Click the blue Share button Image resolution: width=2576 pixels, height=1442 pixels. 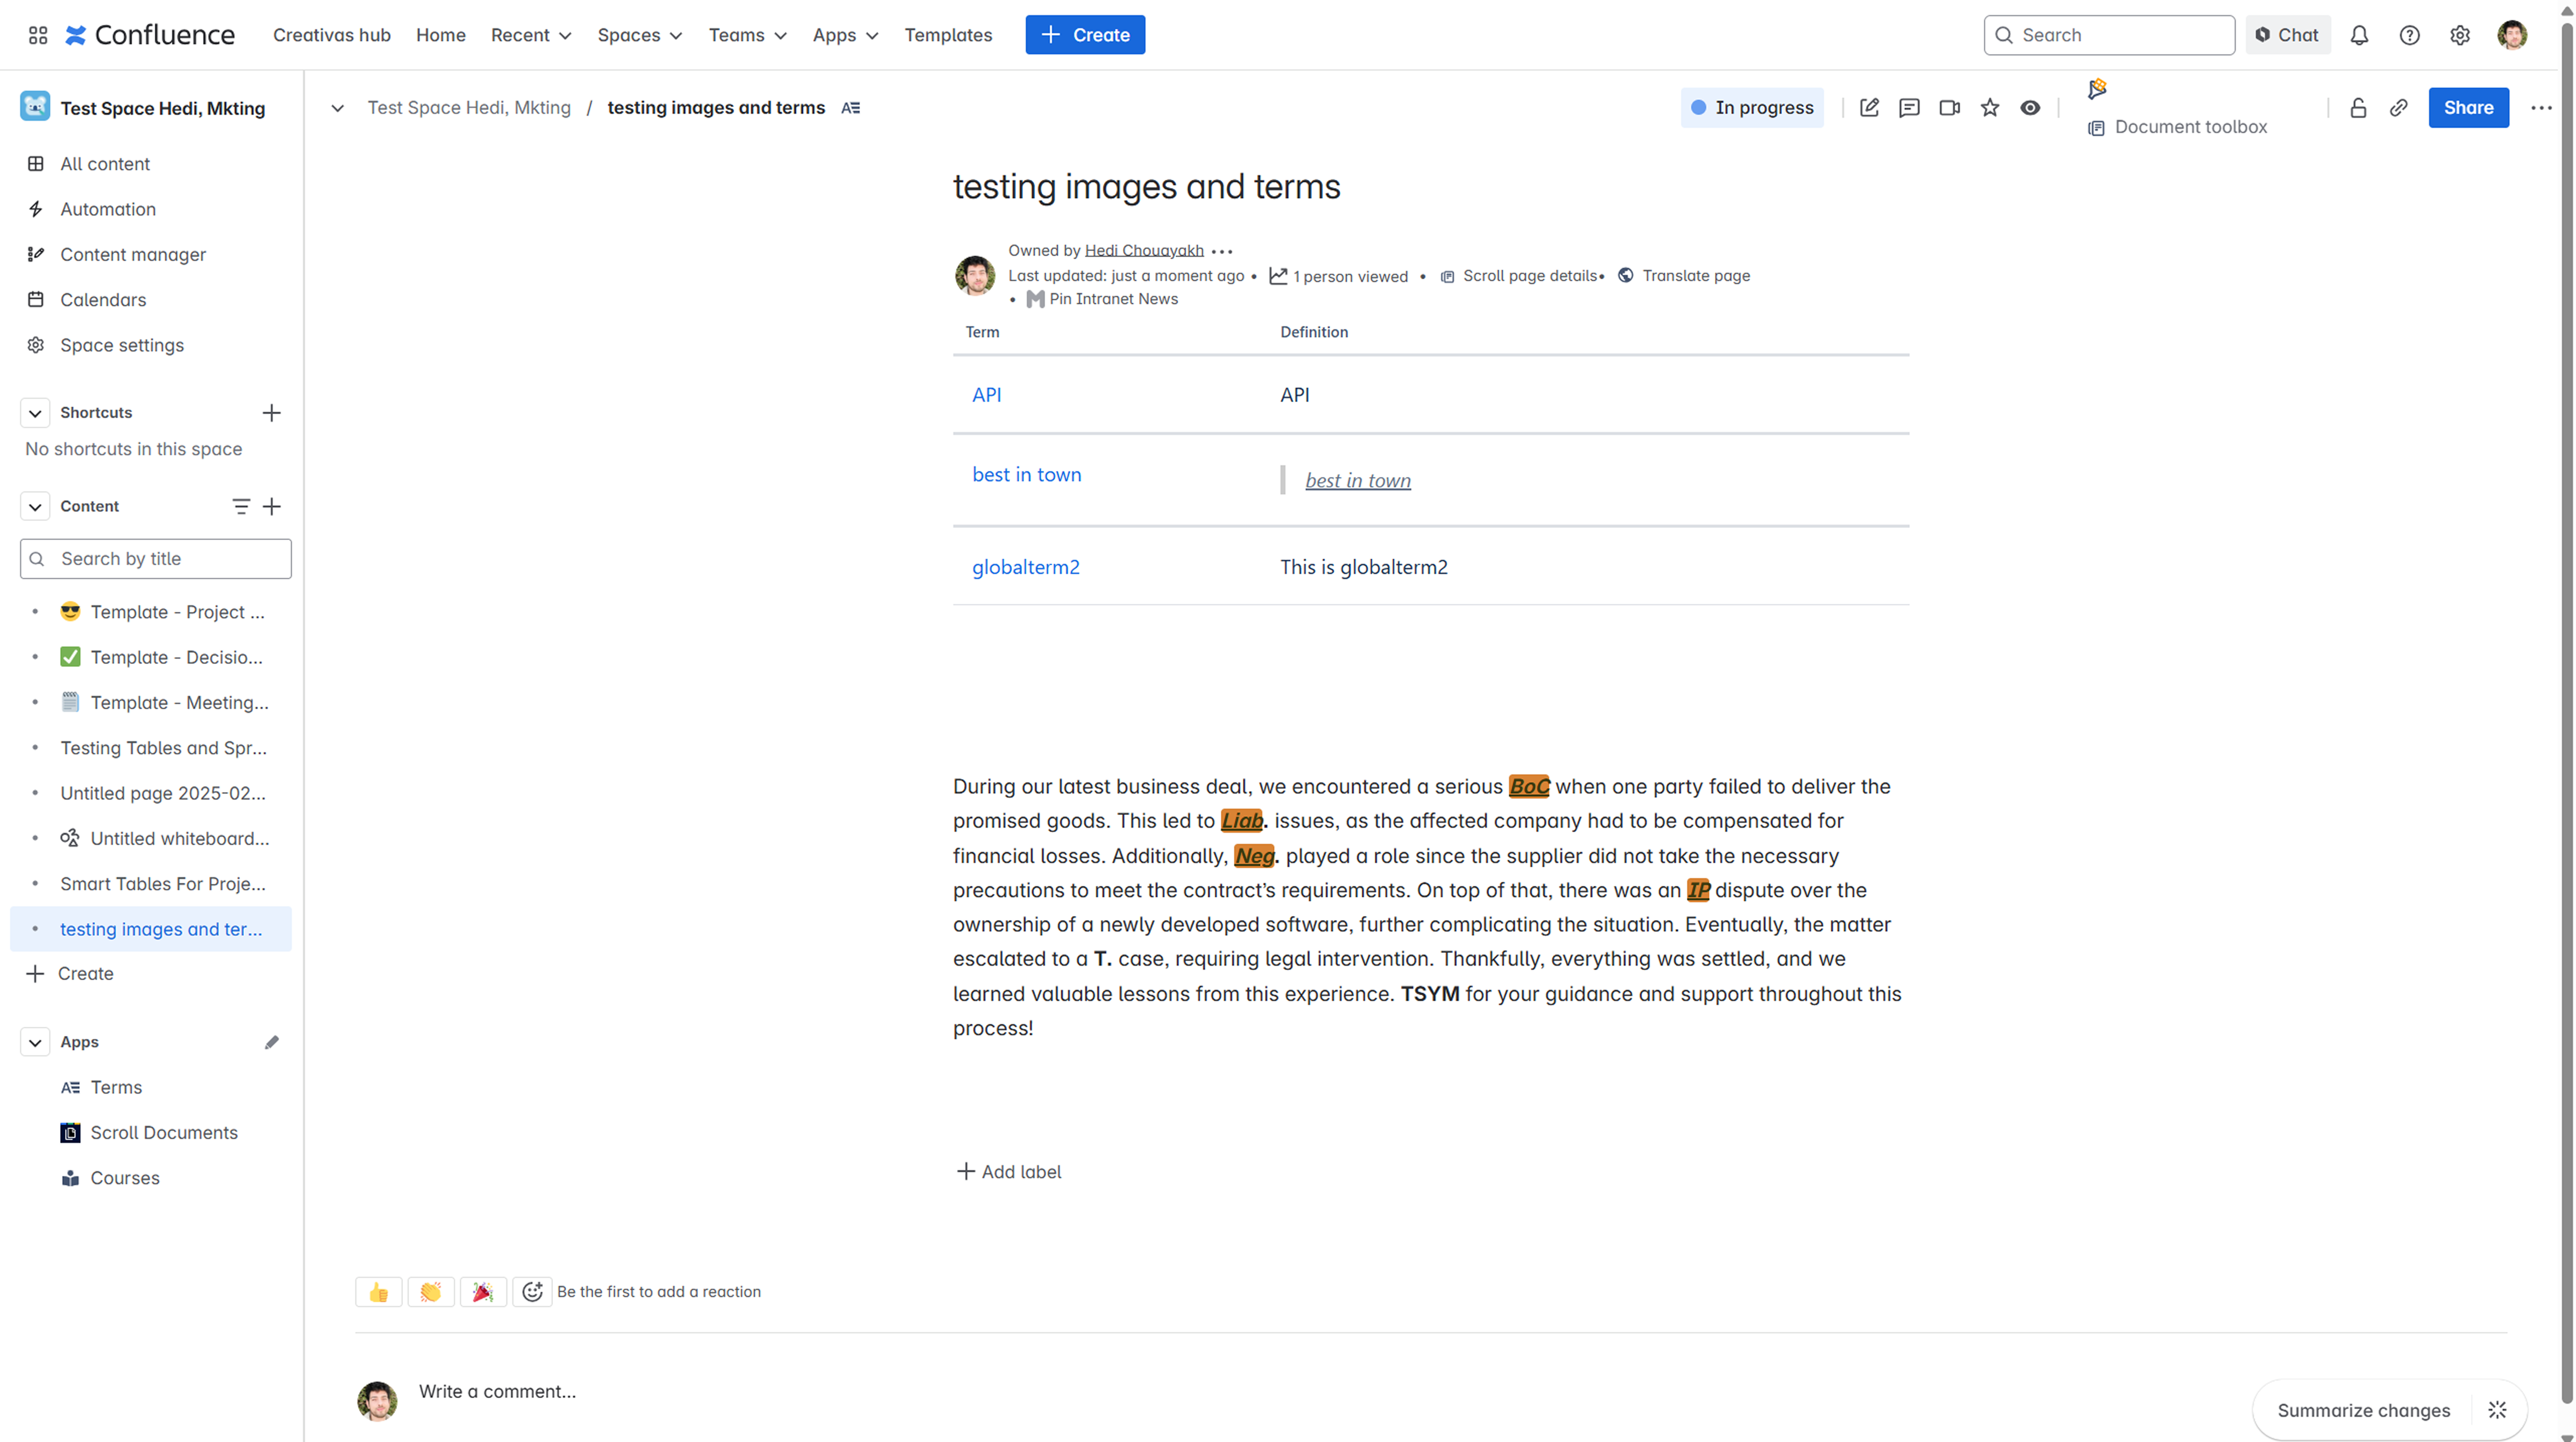[2467, 108]
